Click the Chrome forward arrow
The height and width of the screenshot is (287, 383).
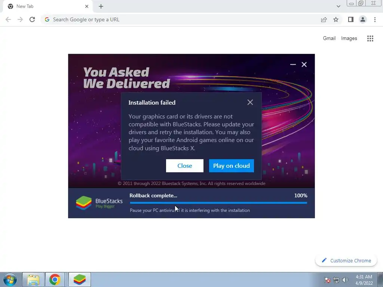point(20,19)
